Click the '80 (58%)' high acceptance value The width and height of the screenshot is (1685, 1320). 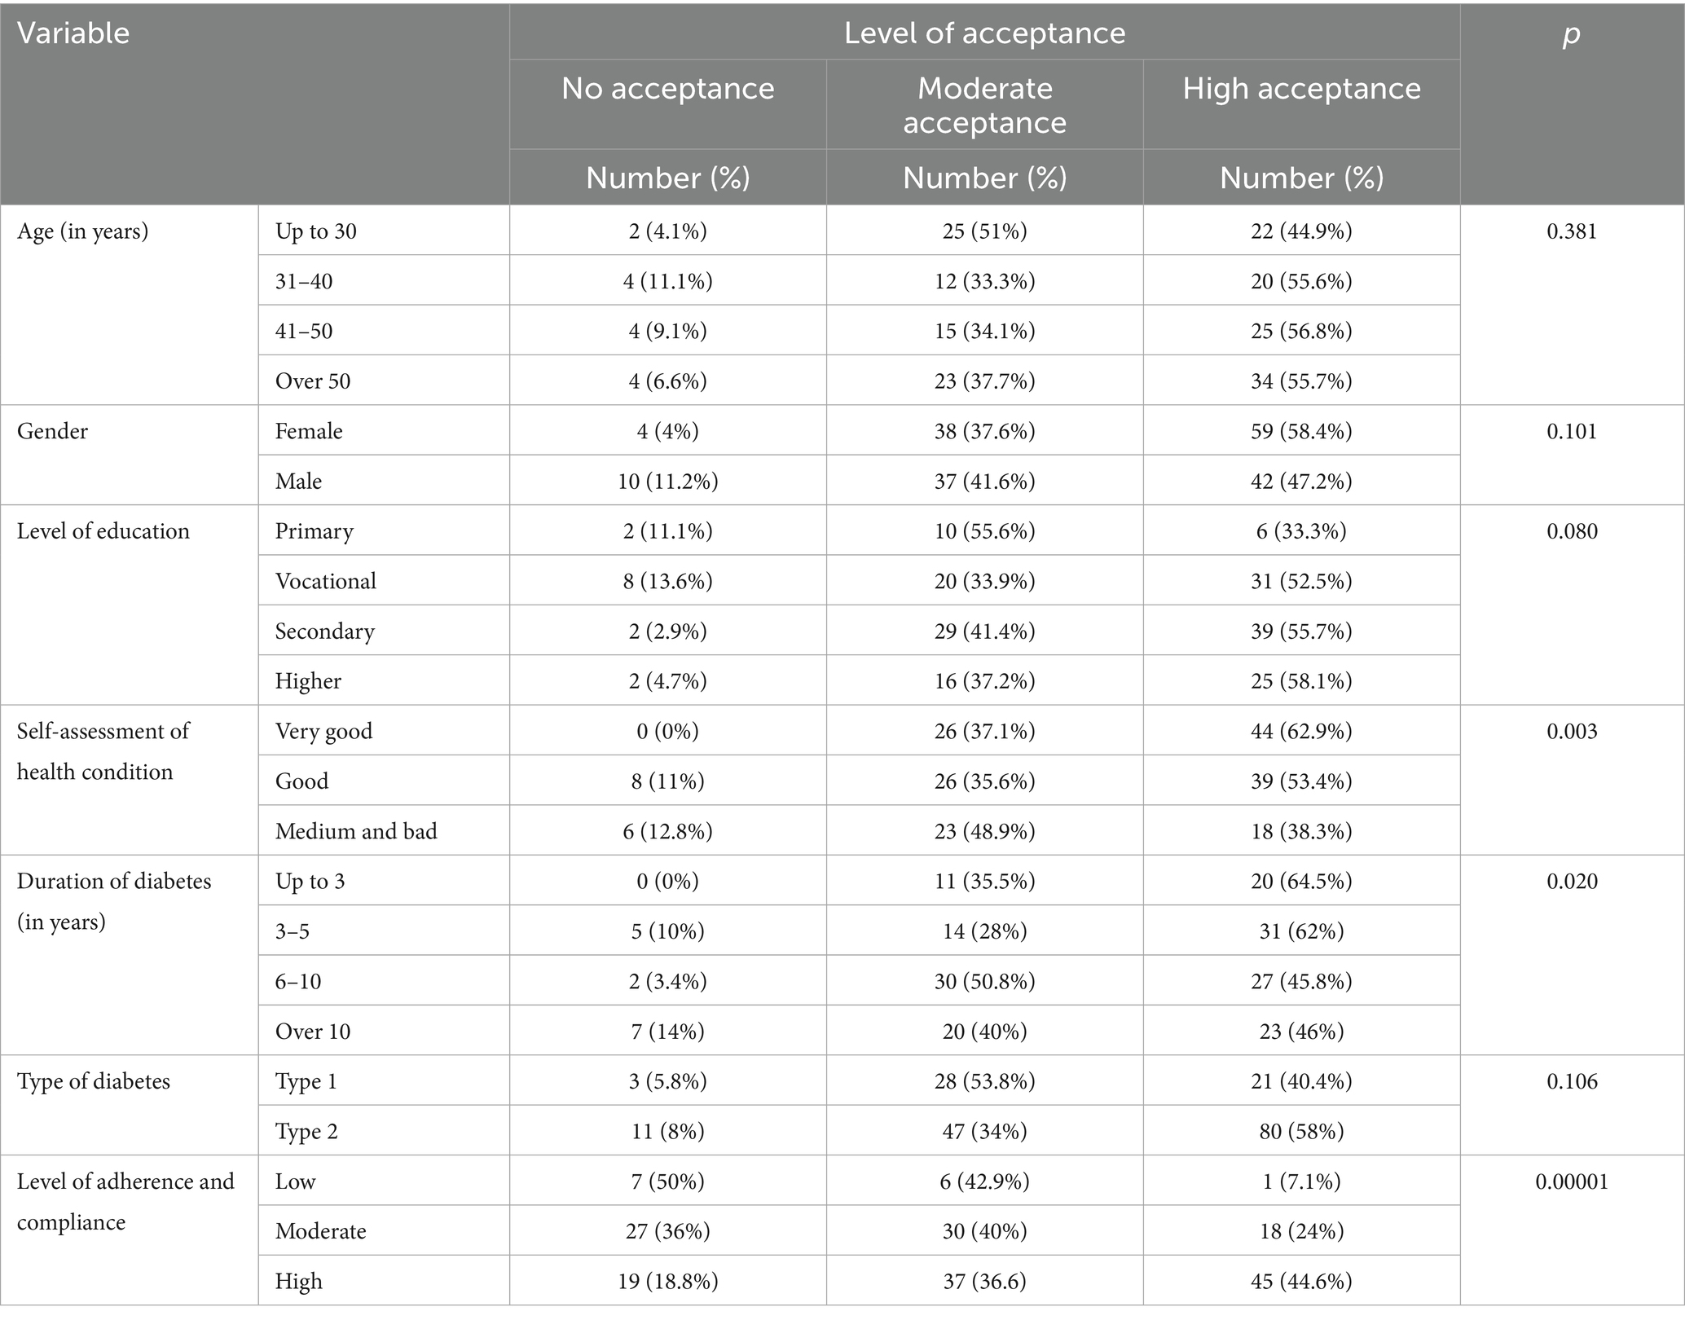[1301, 1132]
